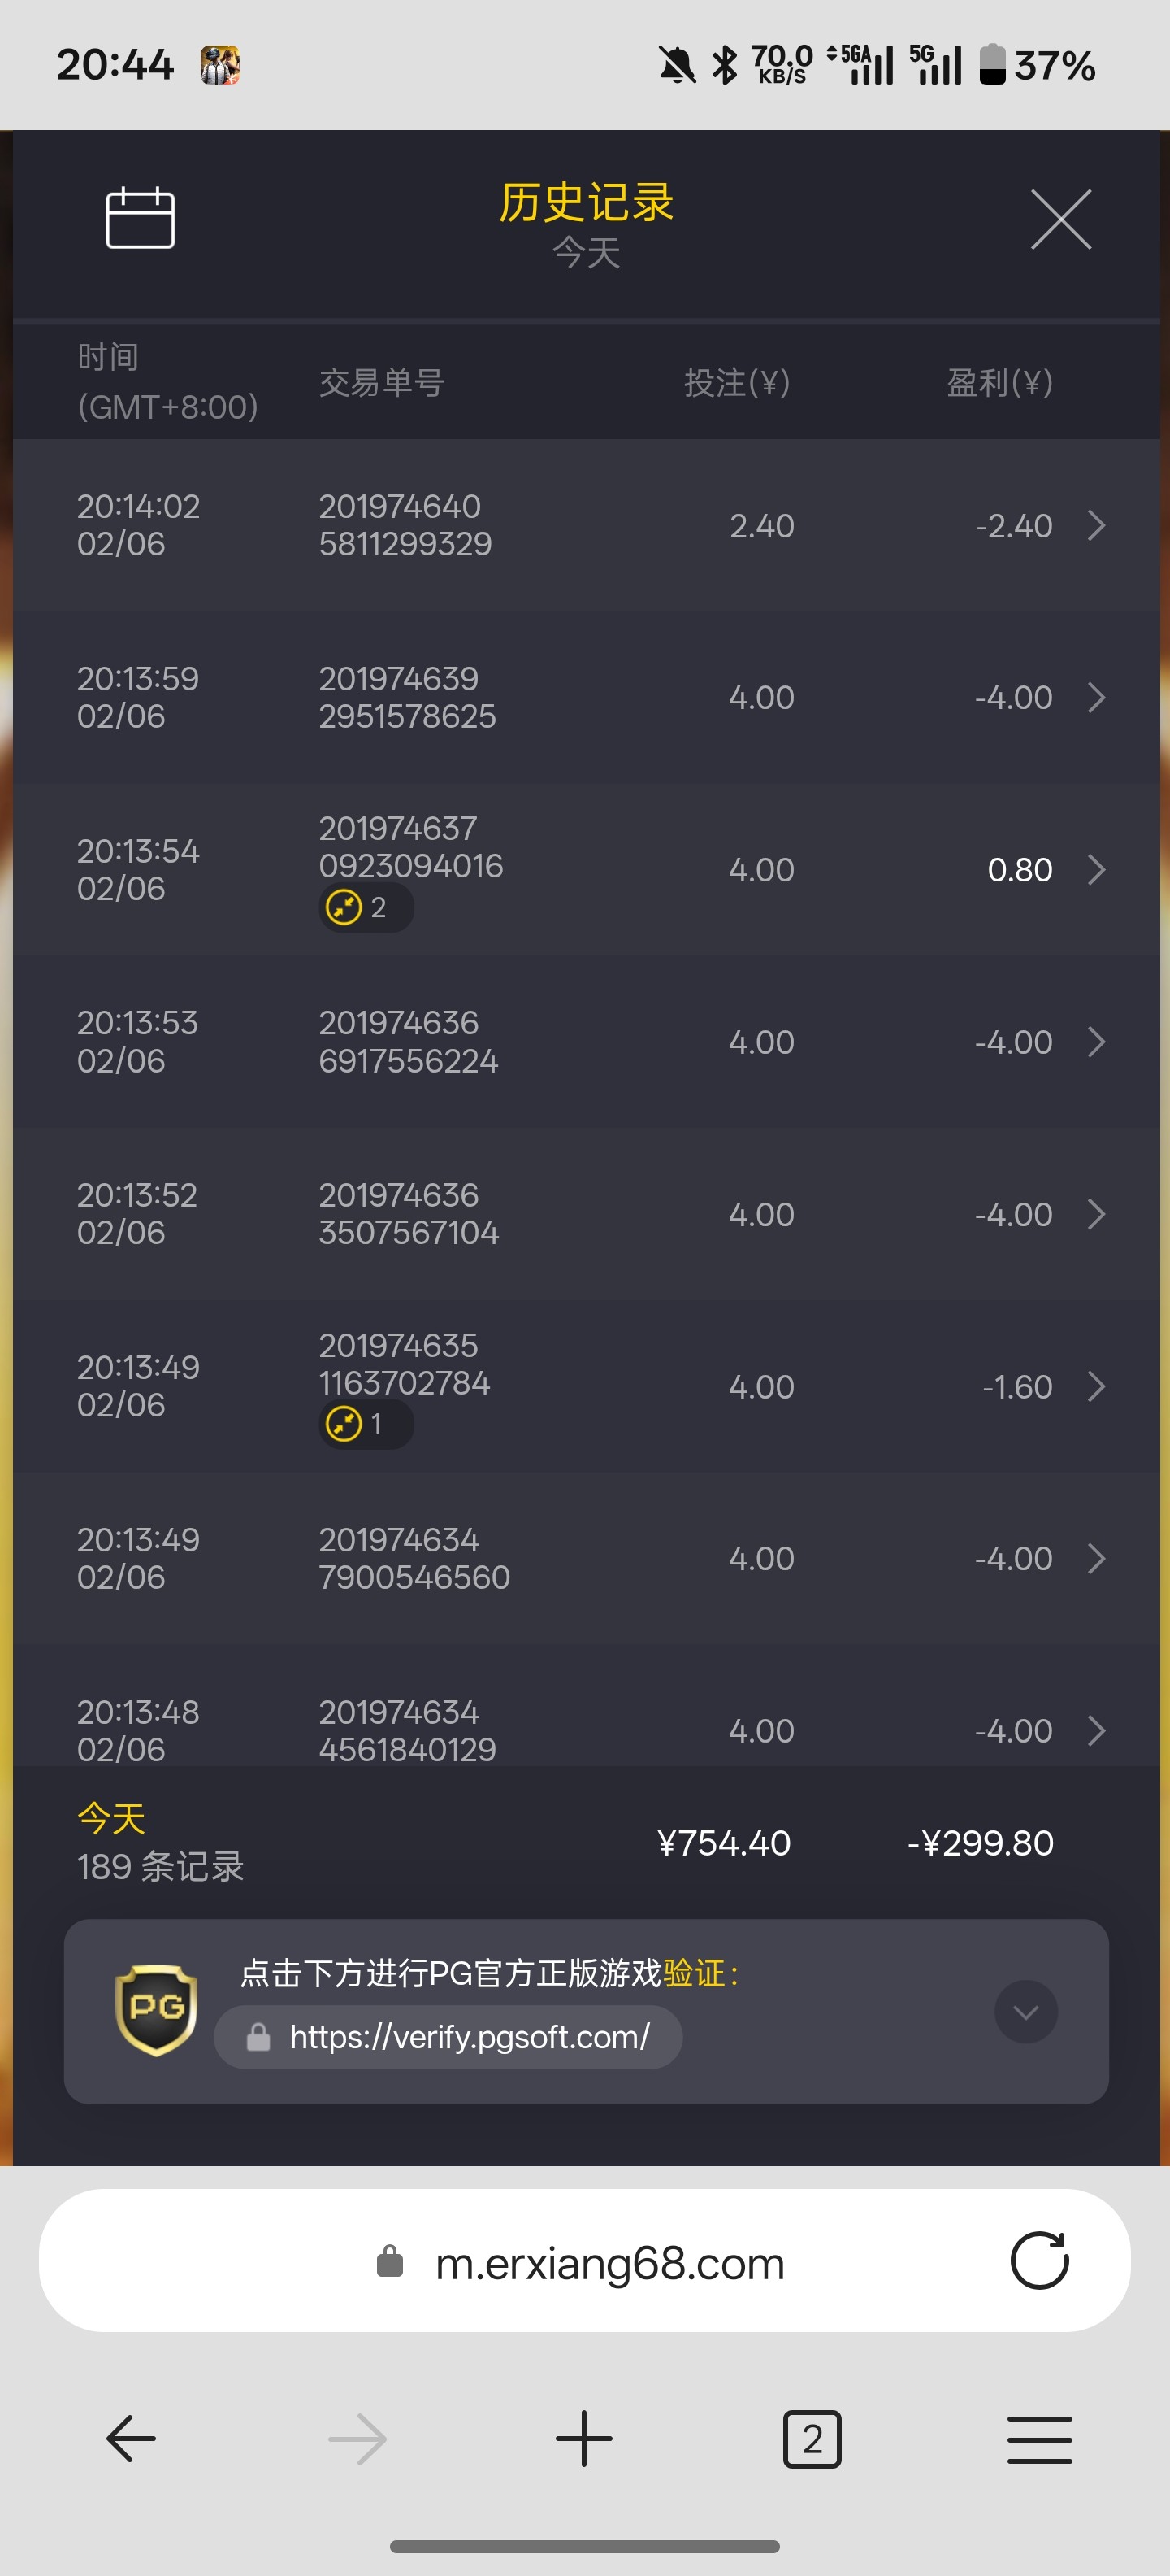
Task: Tap the 历史记录 title header
Action: [587, 203]
